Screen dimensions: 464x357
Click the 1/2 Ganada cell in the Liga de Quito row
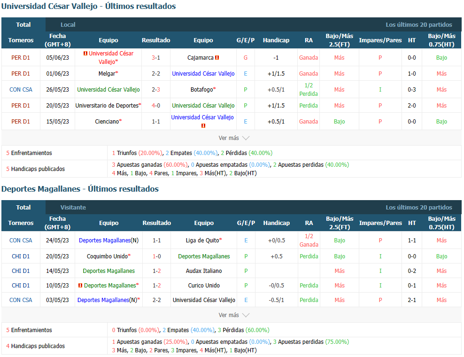(309, 241)
